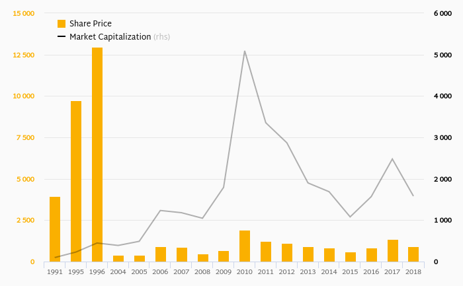Select the 1996 Share Price bar

pos(97,155)
